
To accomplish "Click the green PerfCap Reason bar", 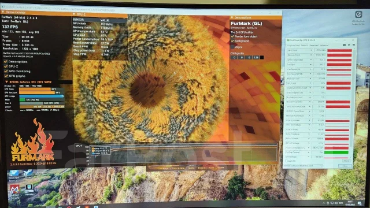I will 336,153.
